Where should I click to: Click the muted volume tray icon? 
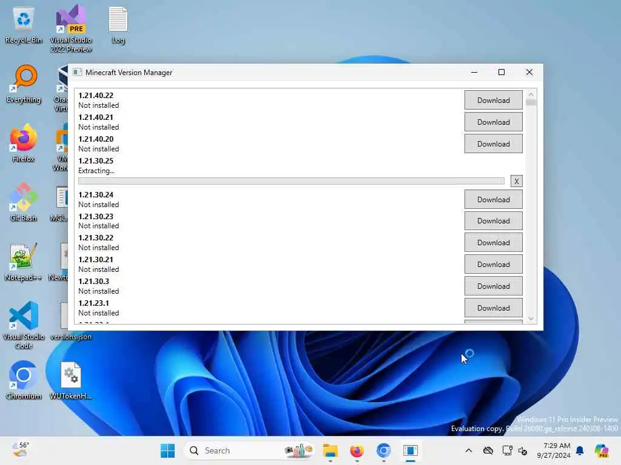[x=523, y=450]
